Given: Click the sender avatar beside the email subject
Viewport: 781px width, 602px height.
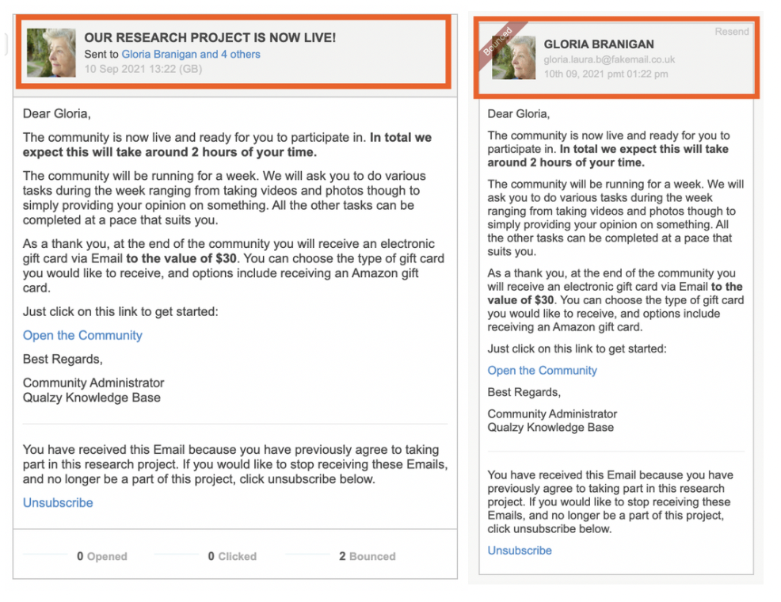Looking at the screenshot, I should (x=51, y=53).
